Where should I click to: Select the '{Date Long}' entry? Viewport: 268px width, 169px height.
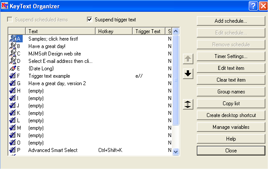(x=41, y=69)
